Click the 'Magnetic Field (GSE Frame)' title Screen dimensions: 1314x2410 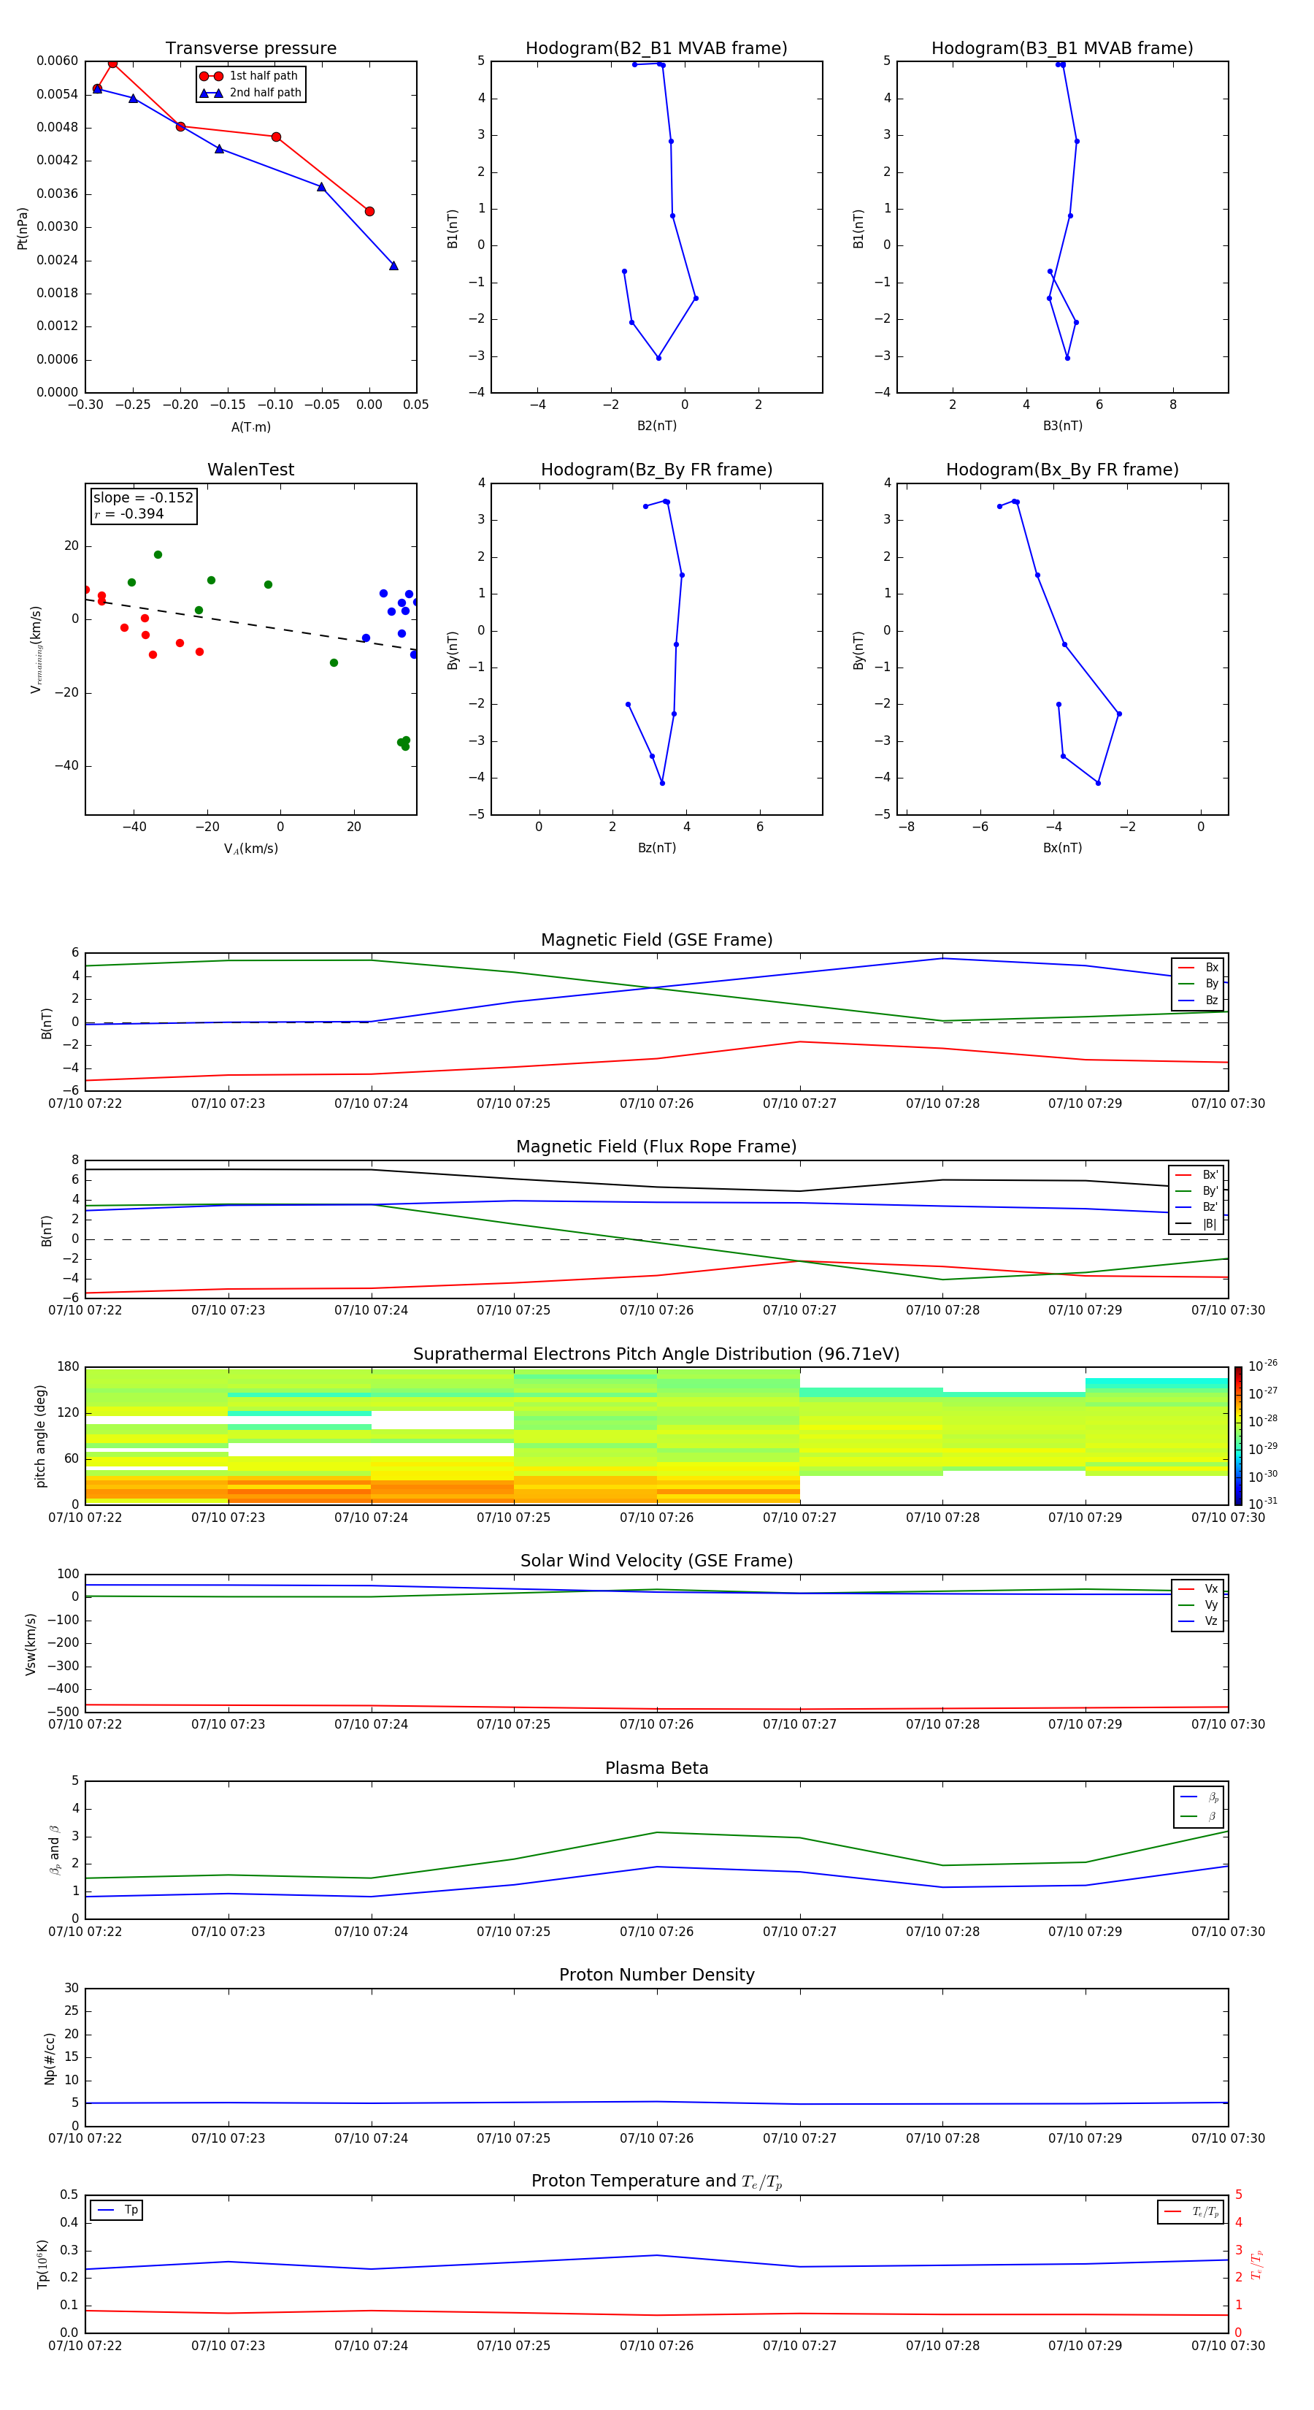(656, 940)
